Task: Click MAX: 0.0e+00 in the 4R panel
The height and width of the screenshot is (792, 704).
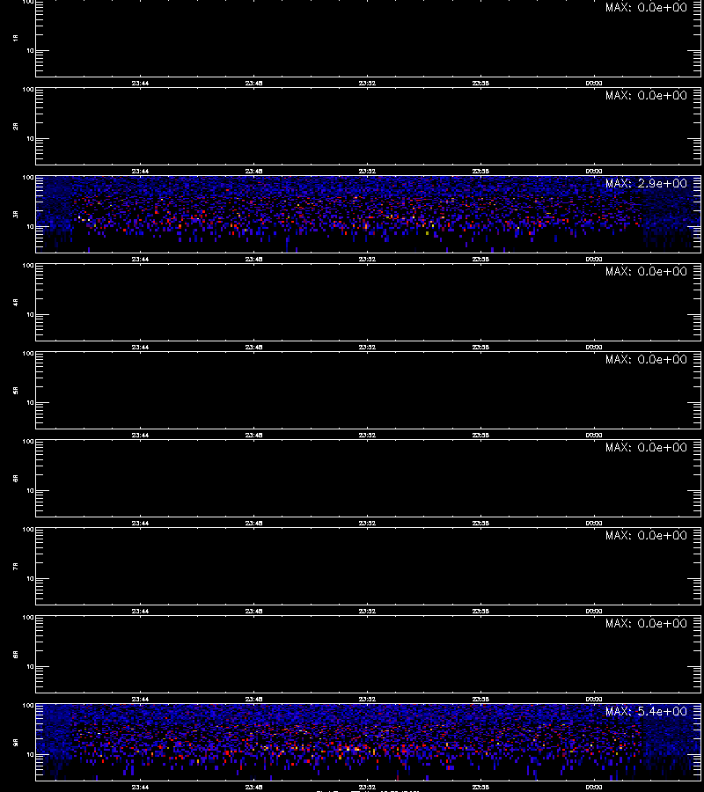Action: pyautogui.click(x=646, y=271)
